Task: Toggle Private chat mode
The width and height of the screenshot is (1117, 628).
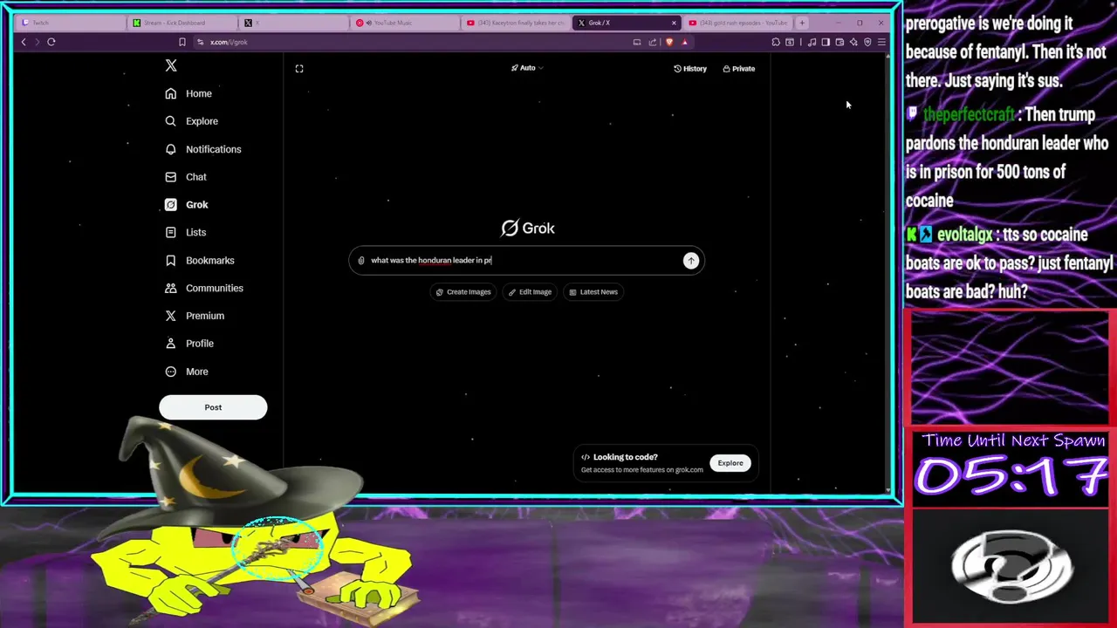Action: 739,68
